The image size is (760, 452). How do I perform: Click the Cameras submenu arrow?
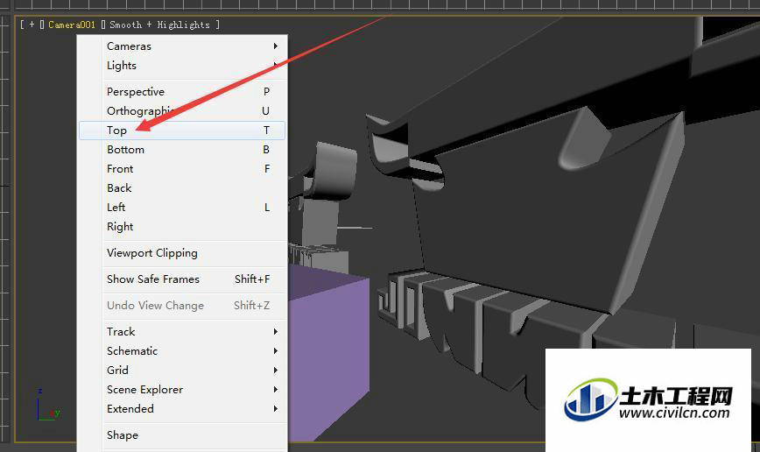tap(275, 46)
